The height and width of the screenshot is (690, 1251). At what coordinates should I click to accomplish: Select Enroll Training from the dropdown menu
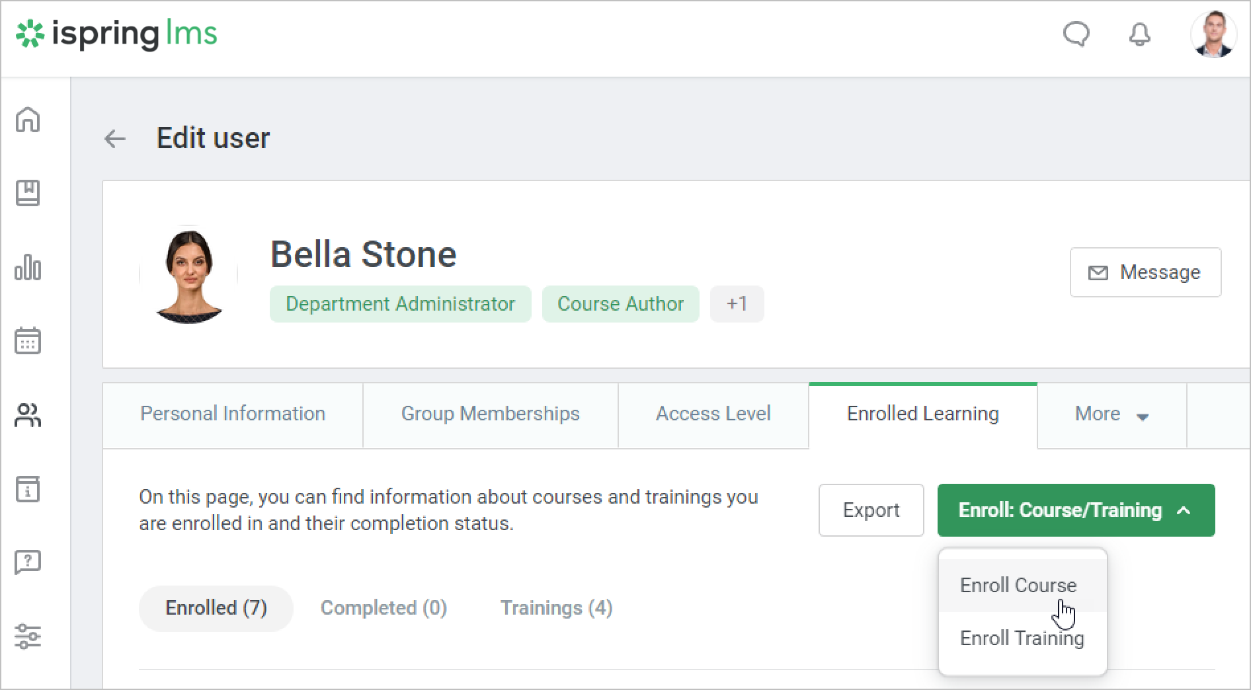pyautogui.click(x=1022, y=638)
